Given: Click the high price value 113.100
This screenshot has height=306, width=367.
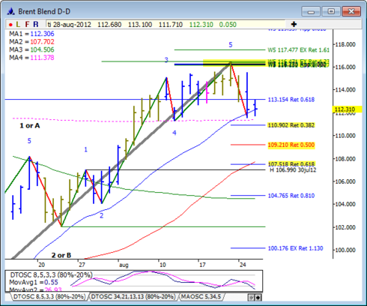Looking at the screenshot, I should [x=140, y=25].
